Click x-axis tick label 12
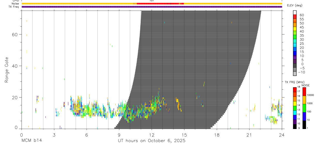 pos(152,135)
